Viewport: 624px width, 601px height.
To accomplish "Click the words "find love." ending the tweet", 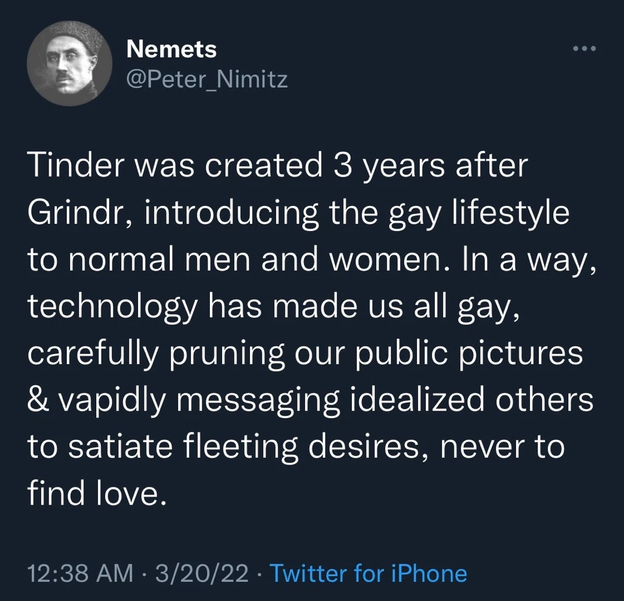I will point(92,494).
